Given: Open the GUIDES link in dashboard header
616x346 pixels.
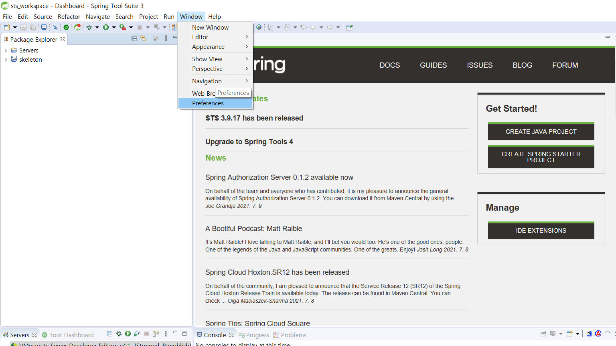Looking at the screenshot, I should 433,65.
